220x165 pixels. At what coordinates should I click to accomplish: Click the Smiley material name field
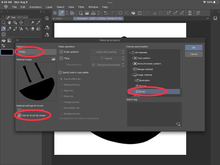click(36, 52)
